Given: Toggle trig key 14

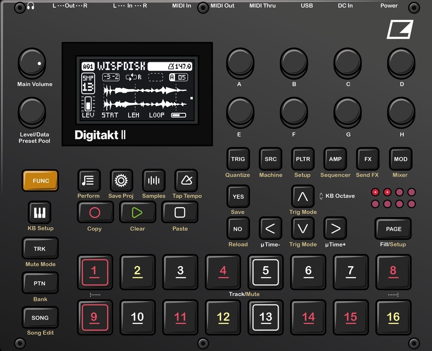Looking at the screenshot, I should tap(308, 317).
